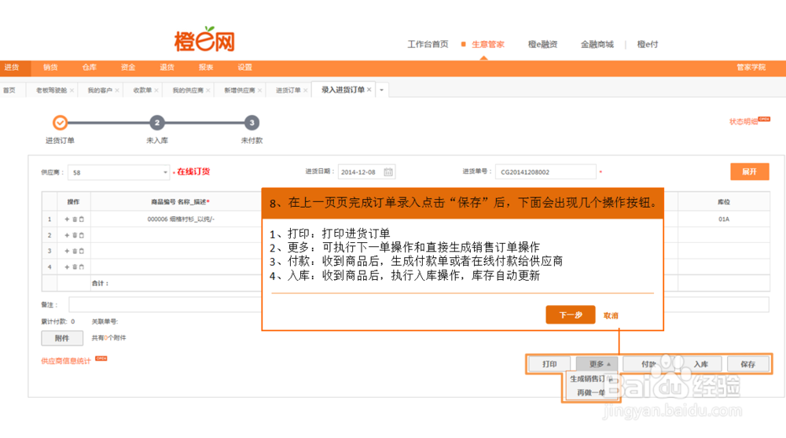The height and width of the screenshot is (438, 786).
Task: Go to 管家学院
Action: click(x=751, y=67)
